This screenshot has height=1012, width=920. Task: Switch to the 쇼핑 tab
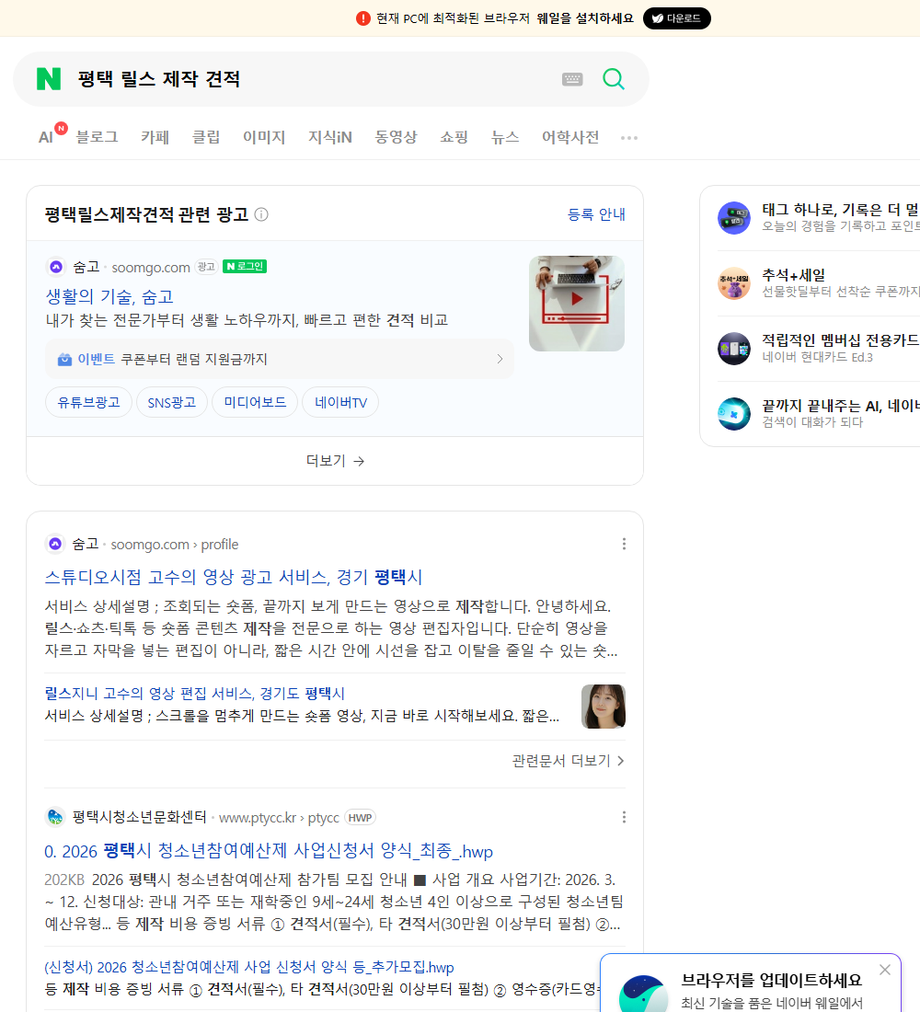454,137
